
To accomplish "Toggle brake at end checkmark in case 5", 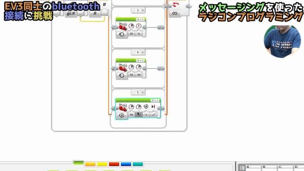I will pyautogui.click(x=154, y=115).
